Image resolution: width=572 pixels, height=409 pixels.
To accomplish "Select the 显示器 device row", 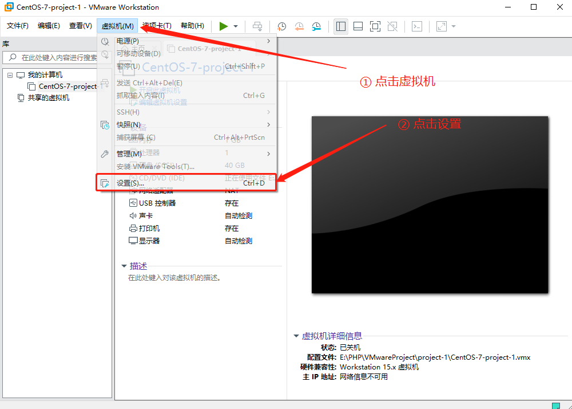I will (x=204, y=241).
